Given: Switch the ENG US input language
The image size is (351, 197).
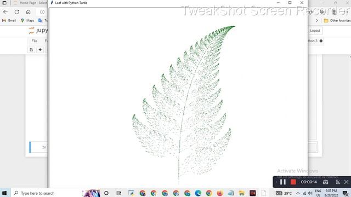Looking at the screenshot, I should pos(318,193).
